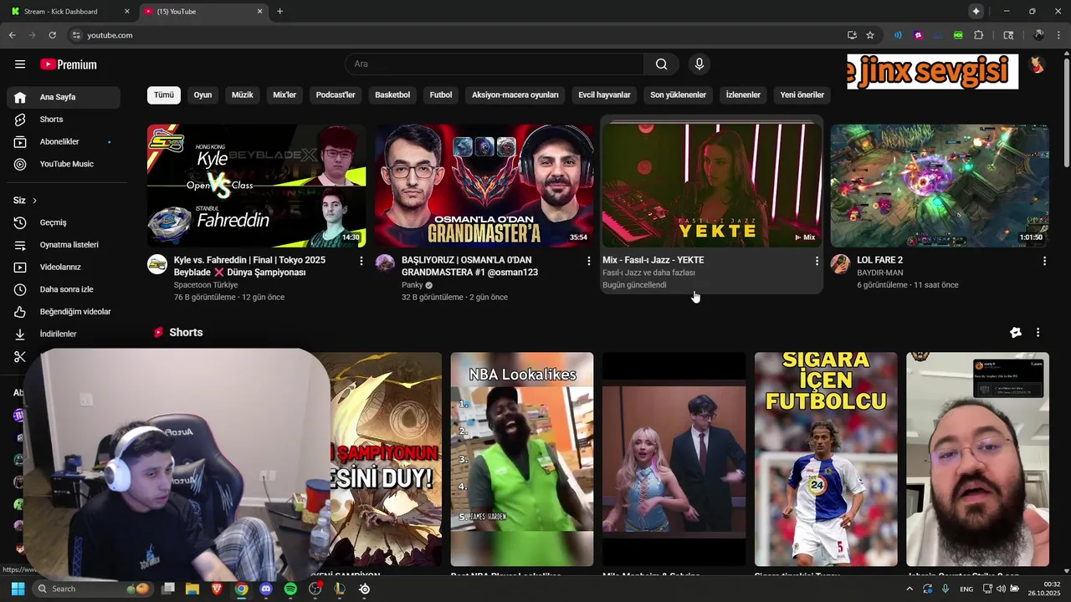The image size is (1071, 602).
Task: Open Sigara İçen Futbolcu short
Action: pos(826,459)
